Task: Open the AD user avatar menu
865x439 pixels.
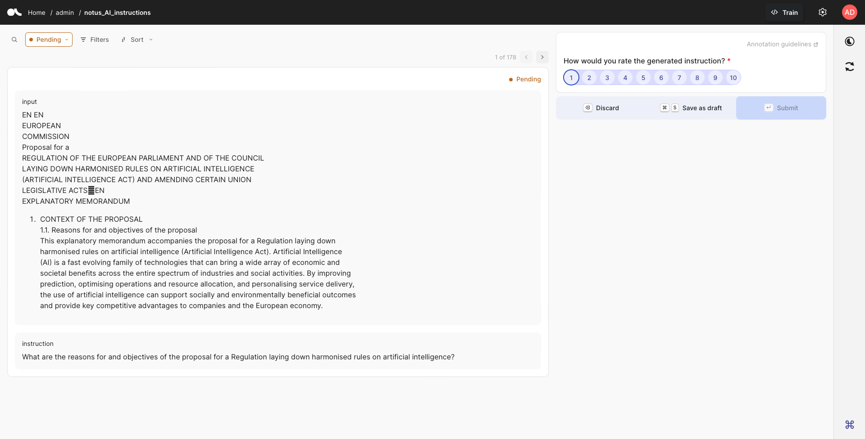Action: (849, 12)
